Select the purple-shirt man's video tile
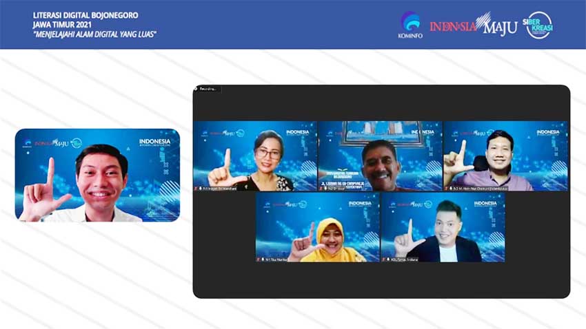The image size is (586, 329). 505,156
